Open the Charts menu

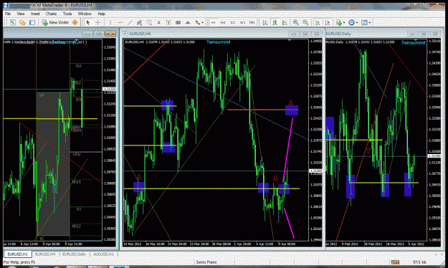click(51, 14)
